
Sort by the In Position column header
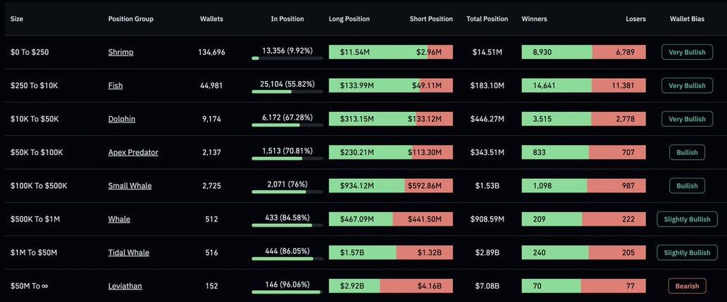[x=287, y=19]
